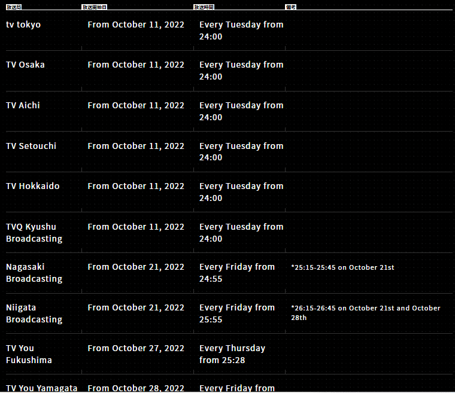
Task: Click the broadcast time column header
Action: (x=204, y=7)
